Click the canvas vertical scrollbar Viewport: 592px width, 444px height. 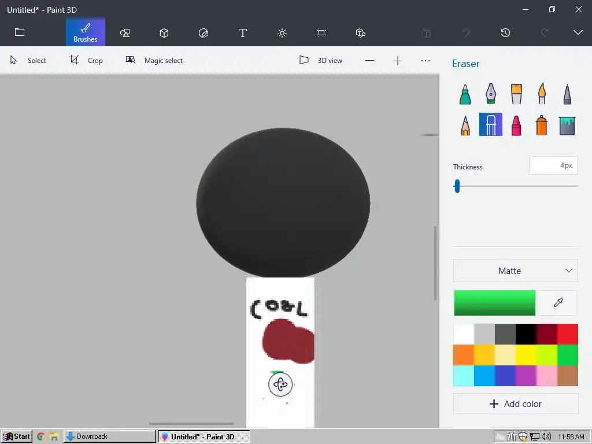pos(435,262)
